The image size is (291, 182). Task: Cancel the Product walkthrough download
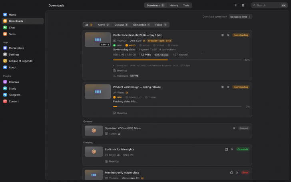tap(228, 87)
